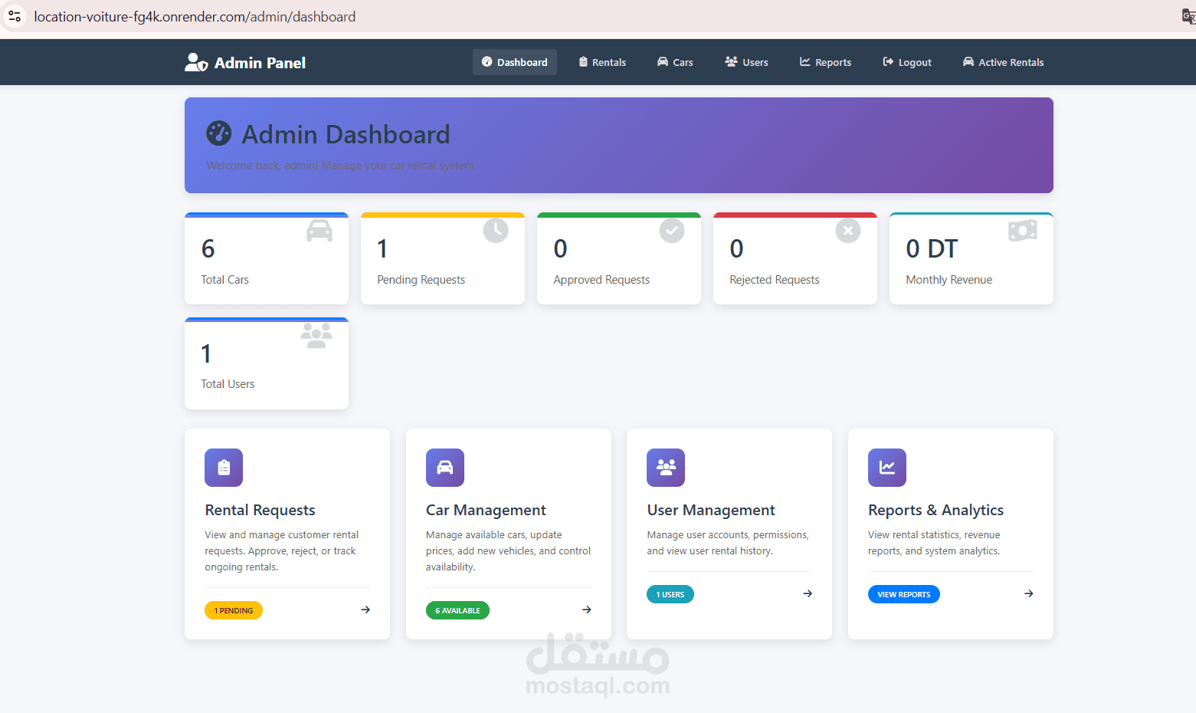Click the arrow in the Rental Requests card
Viewport: 1196px width, 713px height.
pos(365,609)
